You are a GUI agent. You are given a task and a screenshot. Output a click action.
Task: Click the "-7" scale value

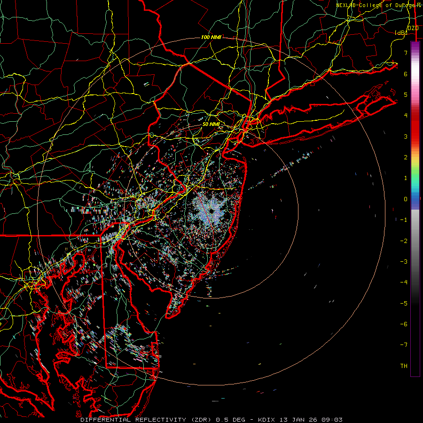point(404,345)
